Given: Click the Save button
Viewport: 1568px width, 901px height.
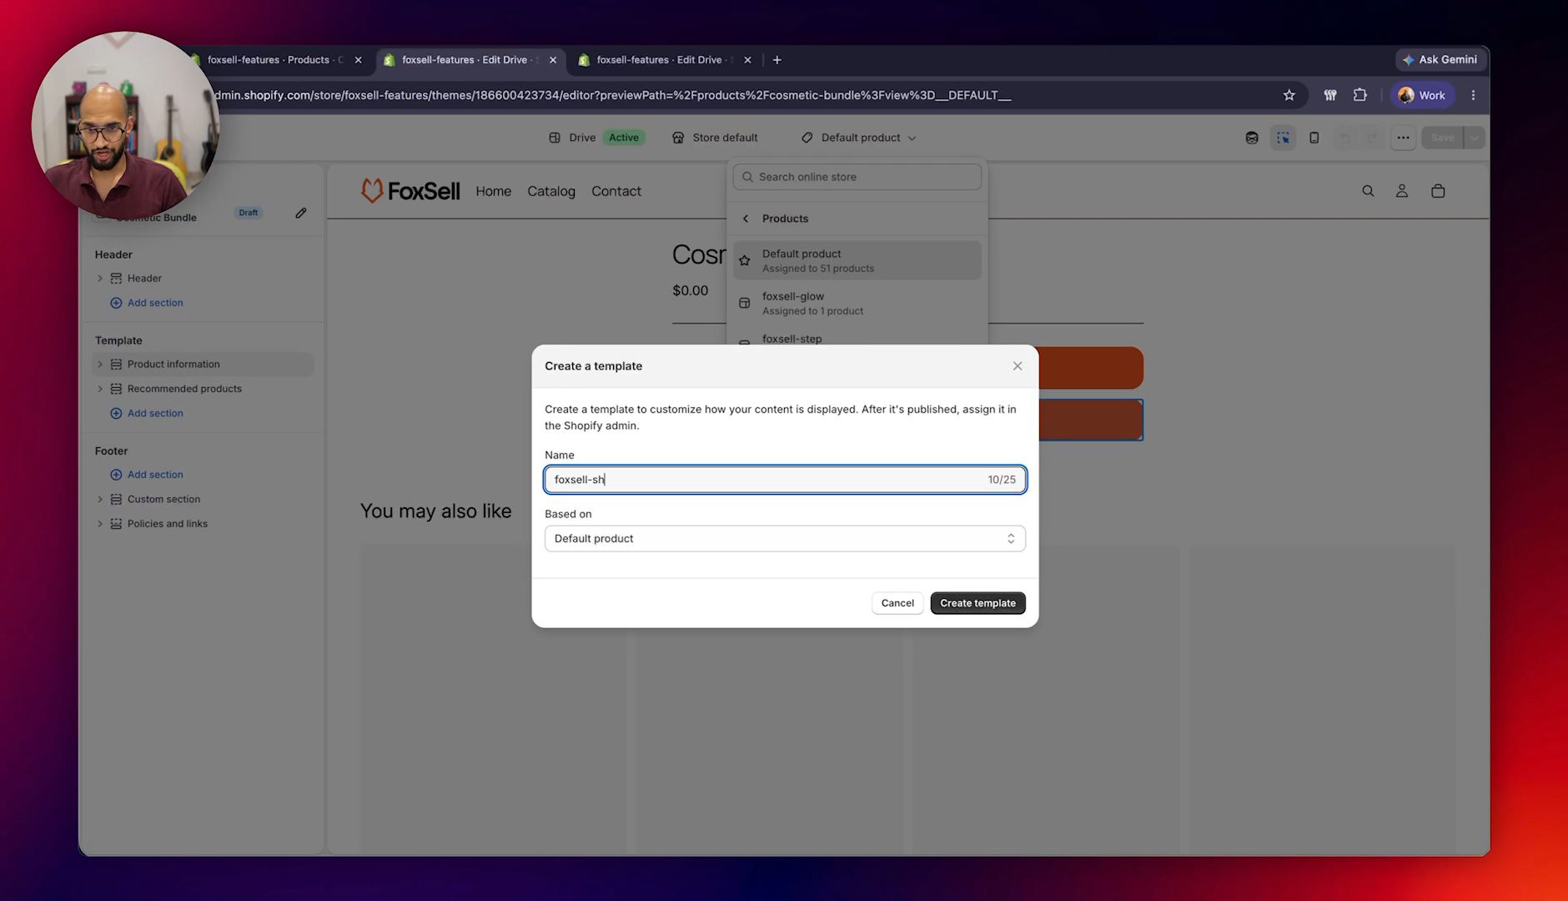Looking at the screenshot, I should 1442,138.
